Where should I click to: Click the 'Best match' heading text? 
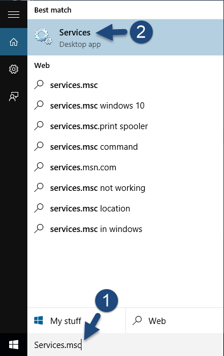(53, 10)
